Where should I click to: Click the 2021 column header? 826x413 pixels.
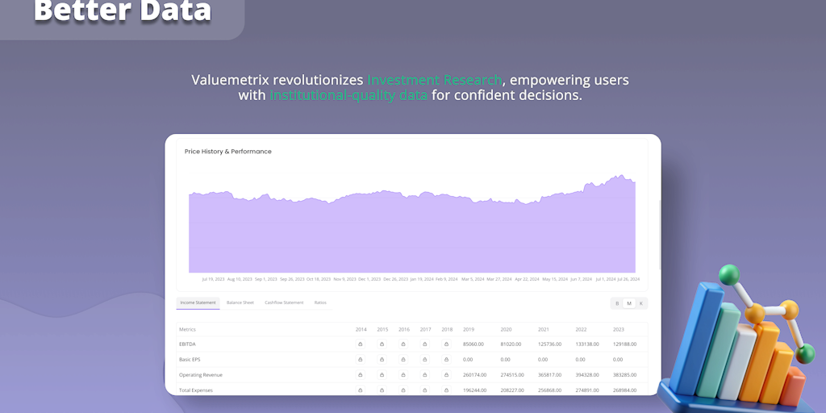[543, 329]
